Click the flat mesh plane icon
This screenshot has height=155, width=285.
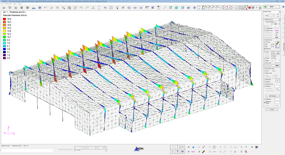click(x=135, y=8)
